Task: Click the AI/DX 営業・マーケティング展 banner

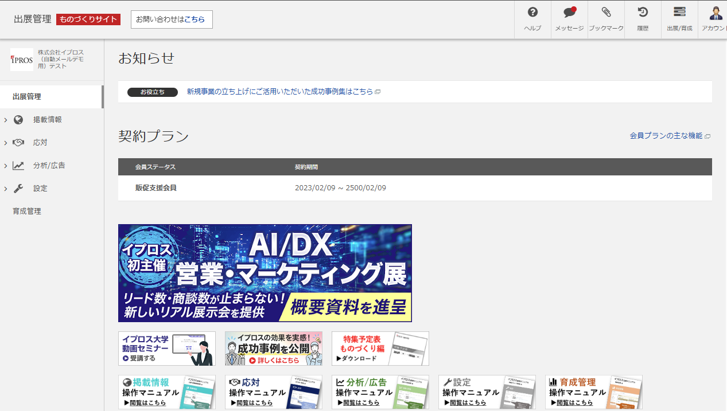Action: tap(265, 273)
